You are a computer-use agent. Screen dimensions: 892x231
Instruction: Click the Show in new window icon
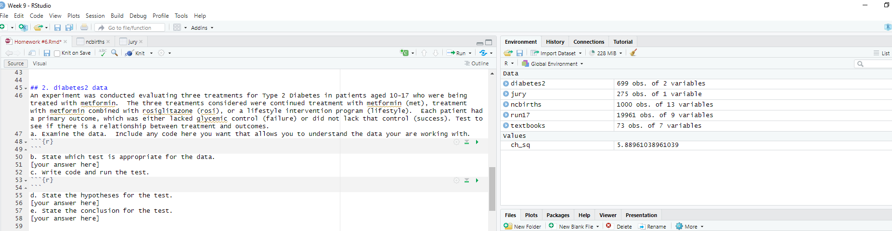32,53
